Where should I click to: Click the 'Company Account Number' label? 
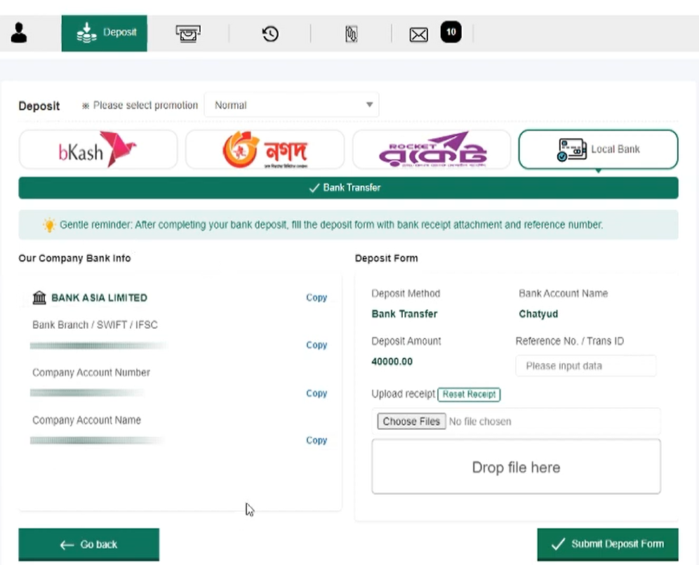pos(91,373)
